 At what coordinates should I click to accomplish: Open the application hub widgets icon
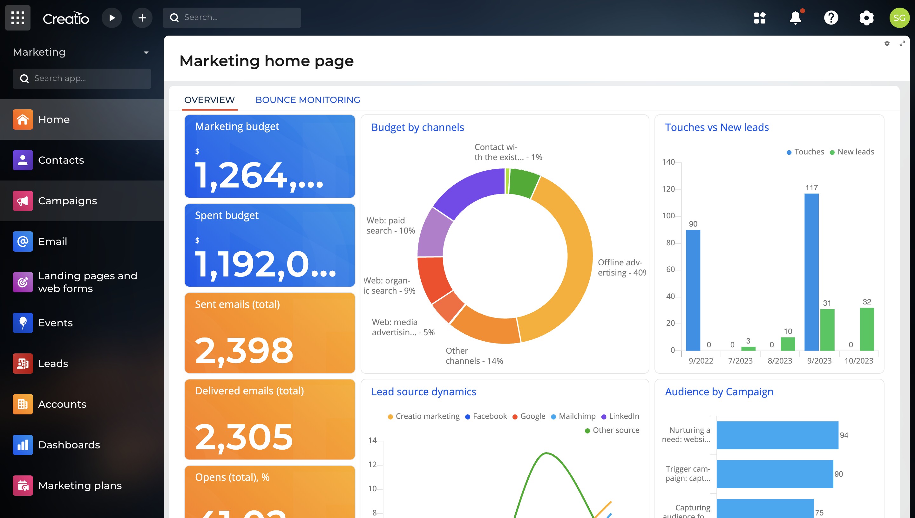[x=760, y=18]
